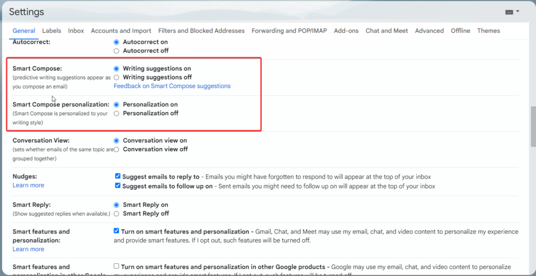Click the Smart Compose label
The image size is (536, 276).
coord(37,69)
